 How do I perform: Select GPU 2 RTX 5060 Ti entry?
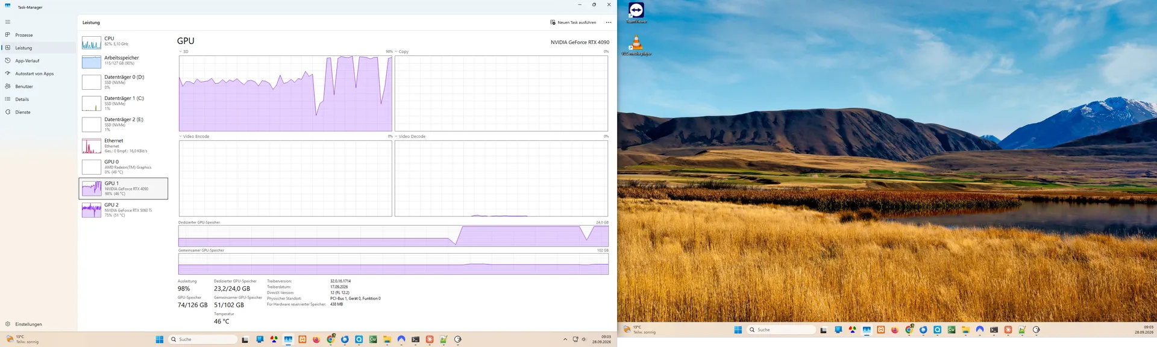coord(124,210)
